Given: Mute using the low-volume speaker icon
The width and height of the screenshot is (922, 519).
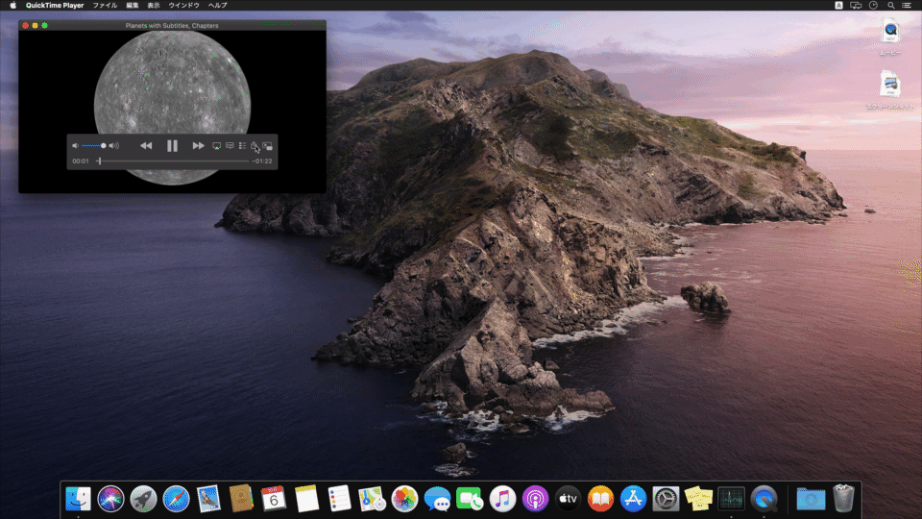Looking at the screenshot, I should (x=75, y=146).
